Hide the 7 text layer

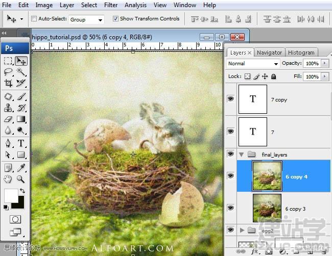230,131
